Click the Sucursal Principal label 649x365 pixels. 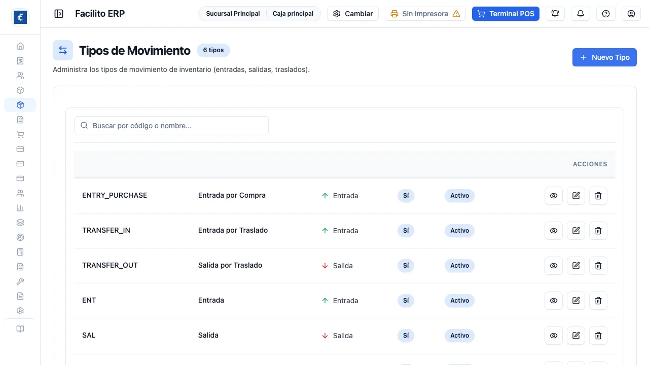click(x=233, y=14)
